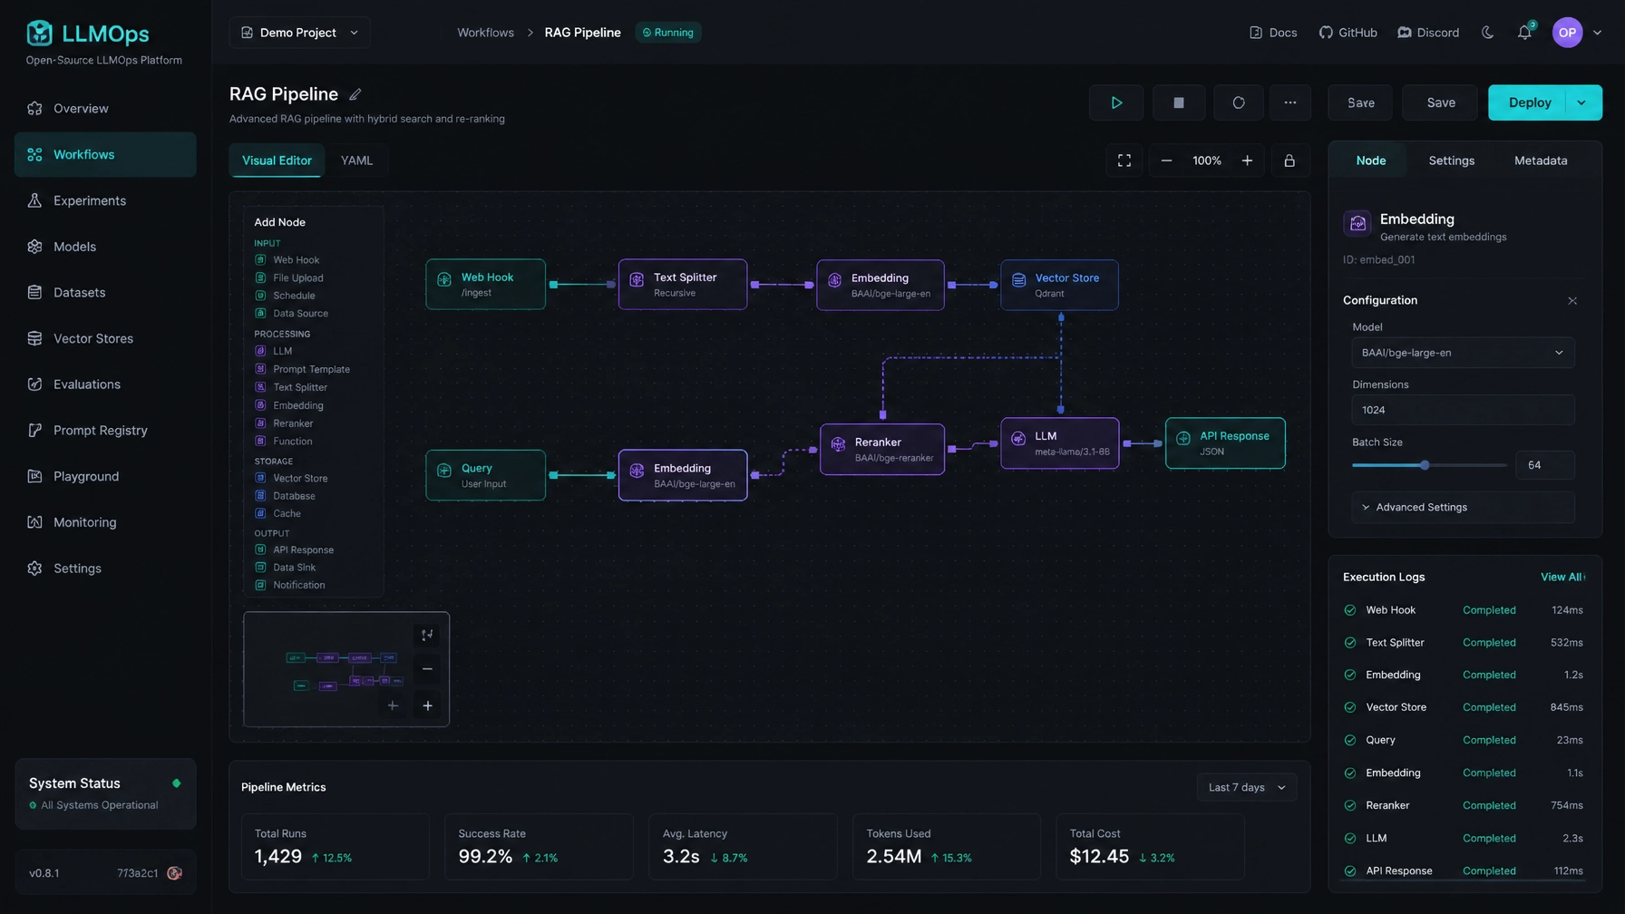Viewport: 1625px width, 914px height.
Task: Click the commit hash 7f3a2c1 icon
Action: tap(174, 873)
